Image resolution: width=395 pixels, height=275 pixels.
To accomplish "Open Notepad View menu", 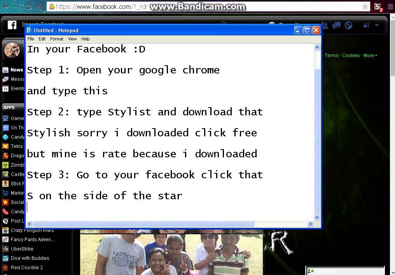I will [72, 39].
